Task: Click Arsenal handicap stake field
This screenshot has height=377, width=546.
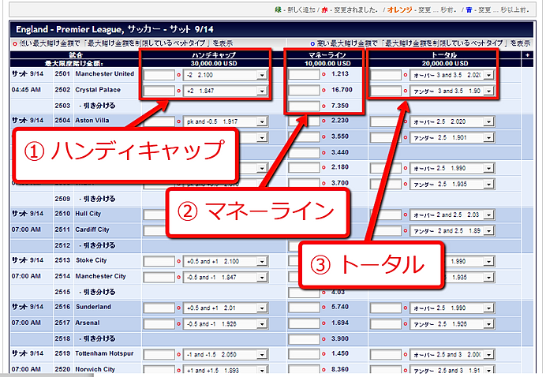Action: click(x=159, y=324)
